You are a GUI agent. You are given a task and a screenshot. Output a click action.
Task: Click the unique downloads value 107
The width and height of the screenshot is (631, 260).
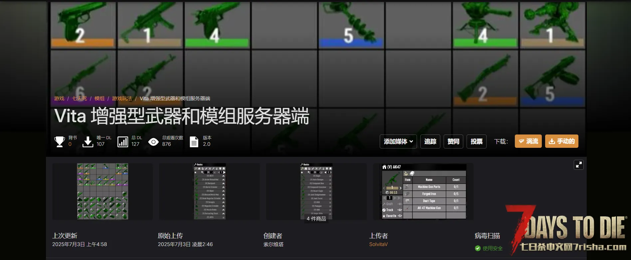coord(101,144)
